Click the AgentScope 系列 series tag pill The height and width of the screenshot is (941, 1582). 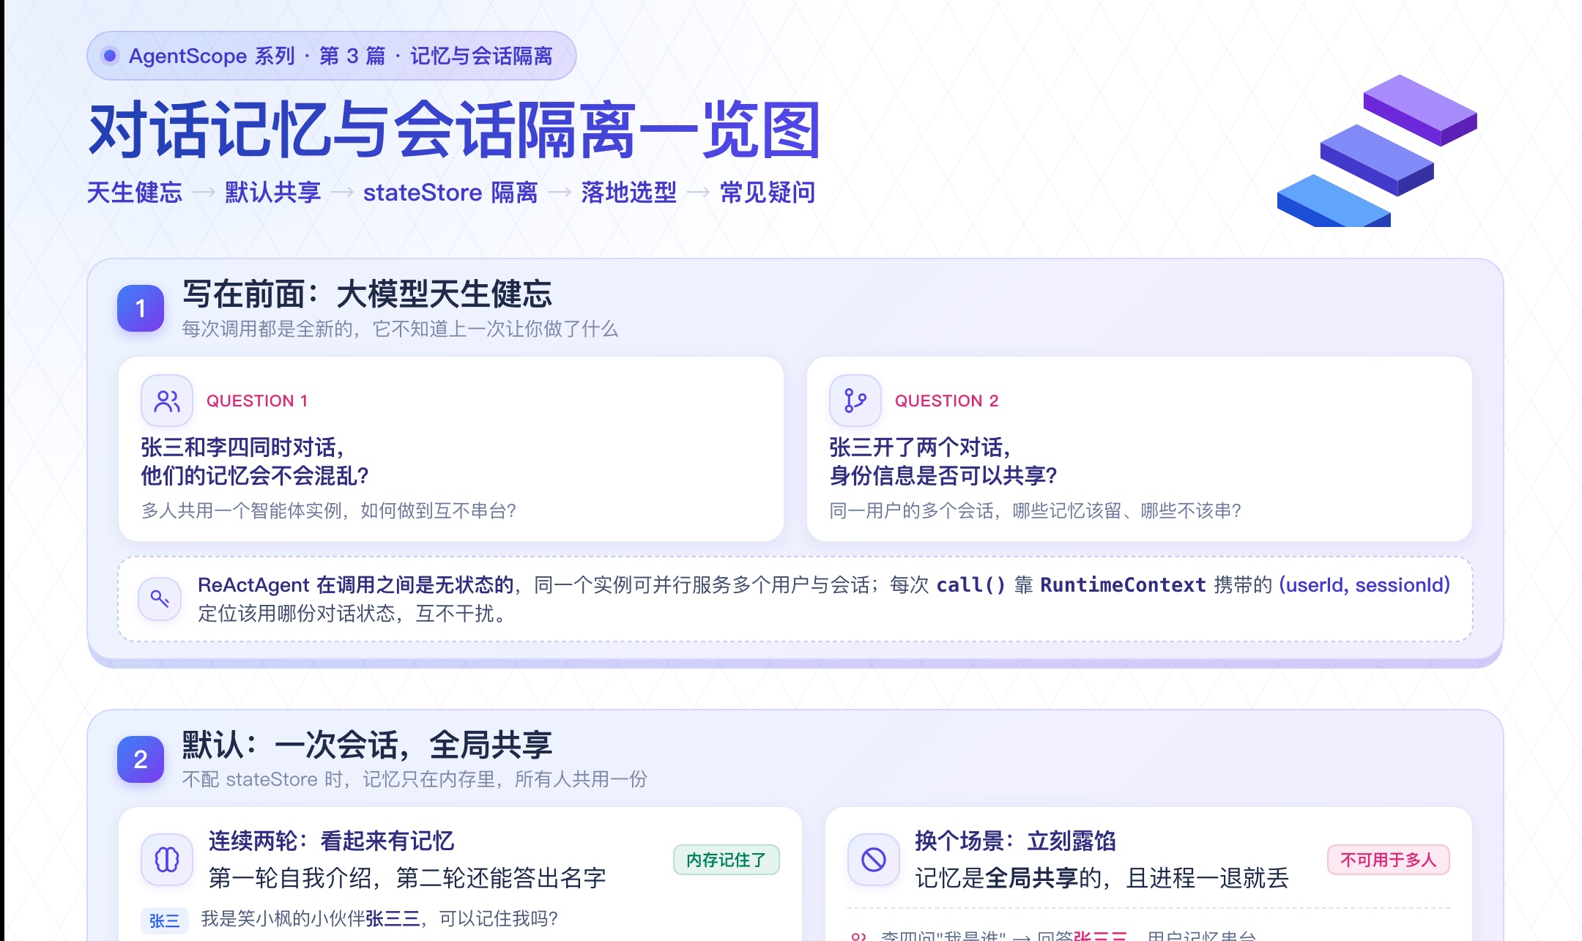click(x=332, y=56)
